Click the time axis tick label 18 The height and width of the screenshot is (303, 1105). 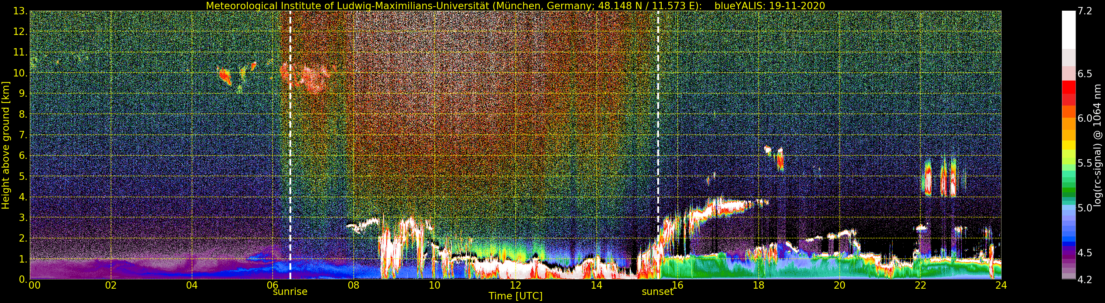click(759, 285)
